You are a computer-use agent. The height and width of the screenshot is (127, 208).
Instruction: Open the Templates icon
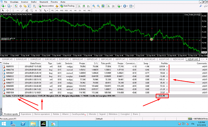pyautogui.click(x=131, y=6)
